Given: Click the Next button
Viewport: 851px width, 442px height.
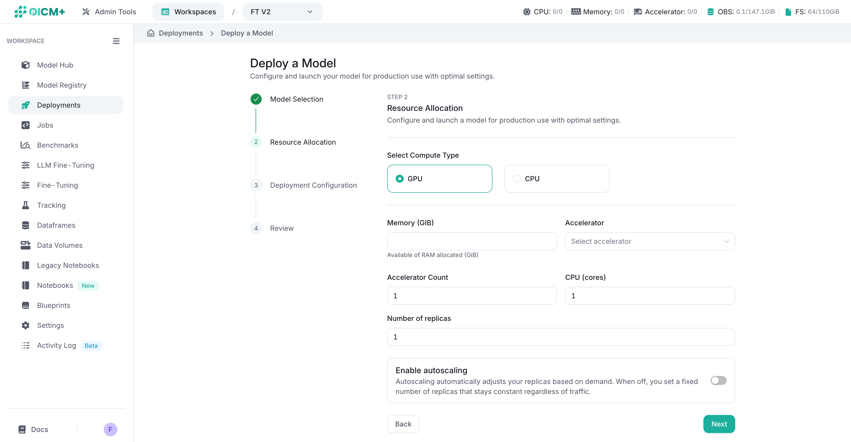Looking at the screenshot, I should 719,424.
